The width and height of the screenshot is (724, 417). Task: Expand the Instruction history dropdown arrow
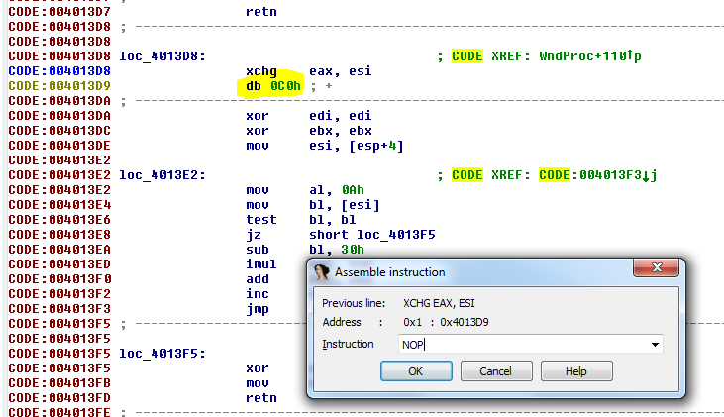coord(654,345)
